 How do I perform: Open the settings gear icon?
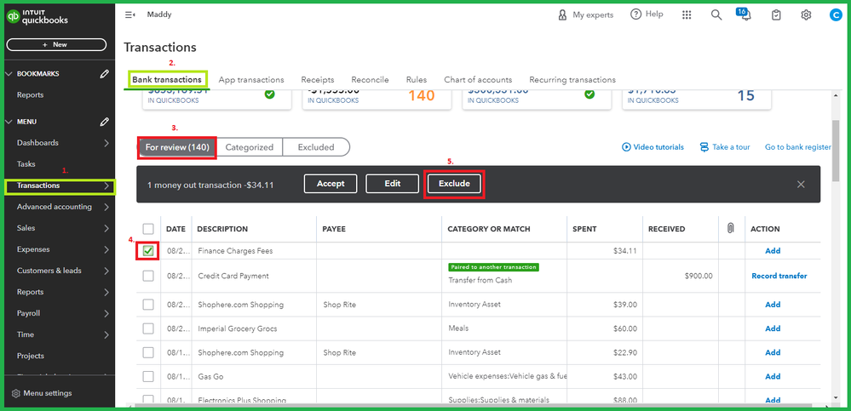pyautogui.click(x=806, y=15)
